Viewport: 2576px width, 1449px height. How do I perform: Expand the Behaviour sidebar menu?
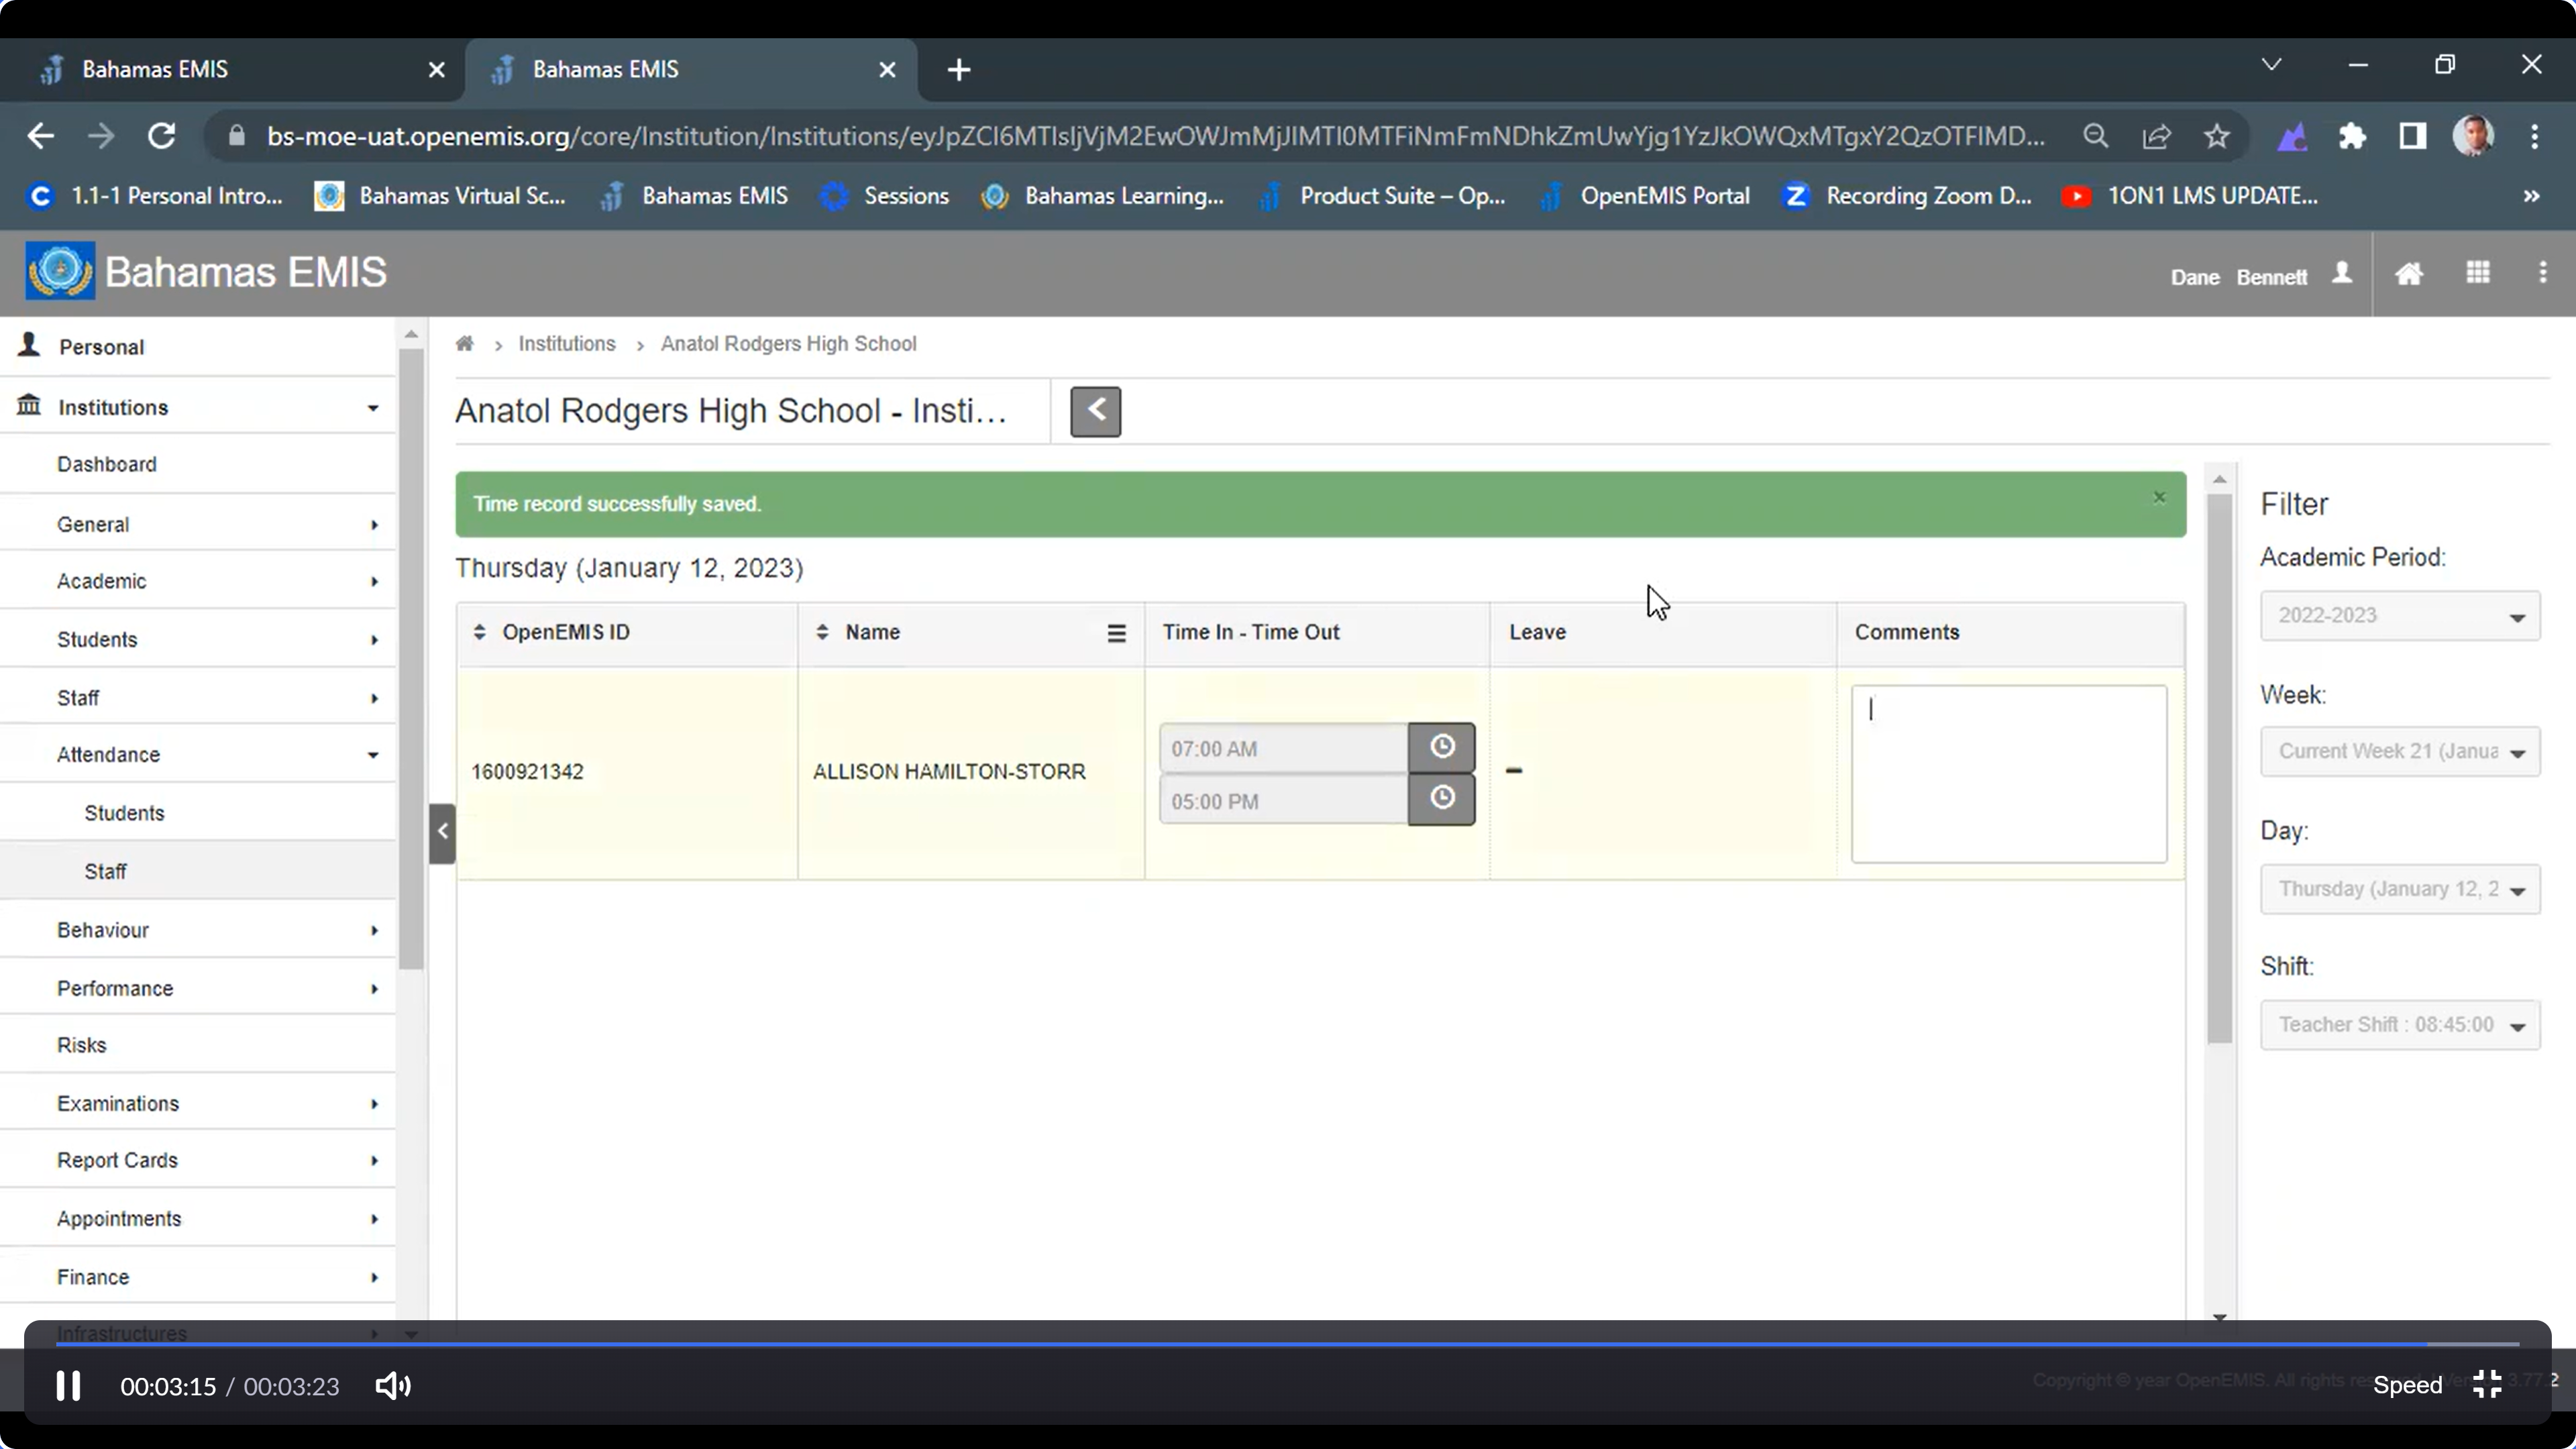pos(198,930)
